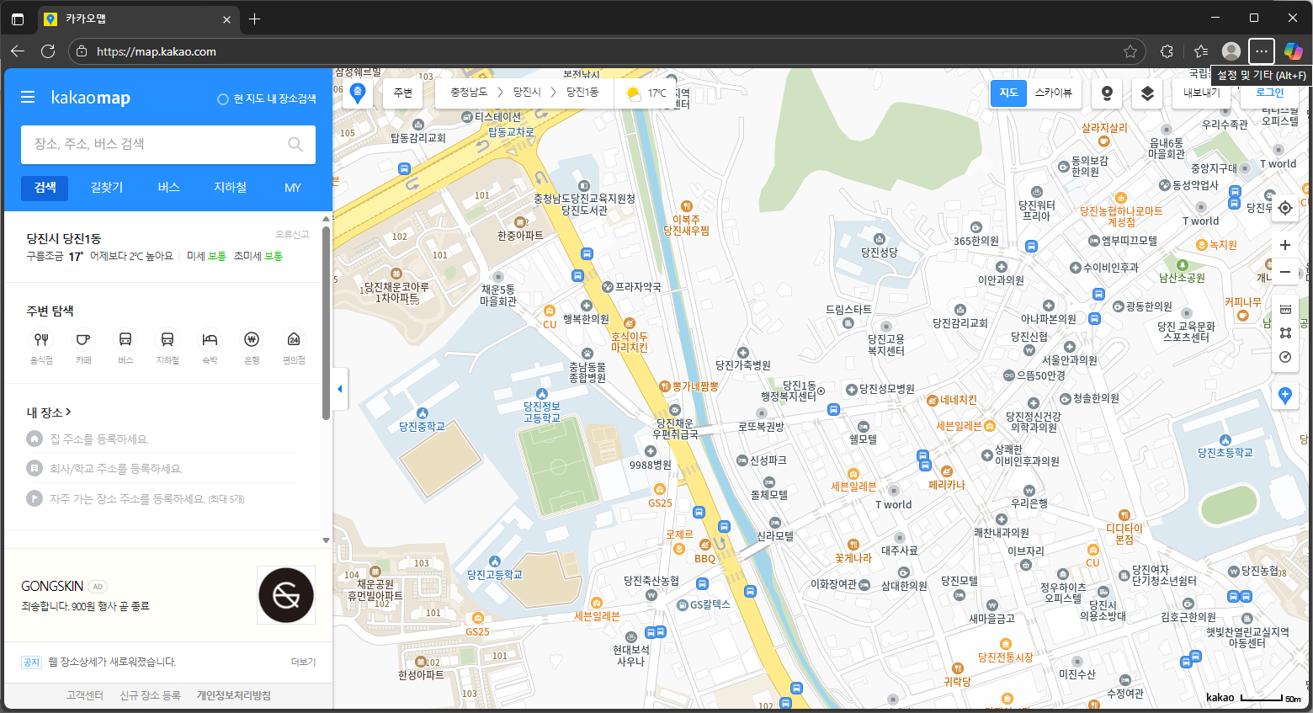Viewport: 1313px width, 713px height.
Task: Click the search magnifier icon
Action: [x=295, y=144]
